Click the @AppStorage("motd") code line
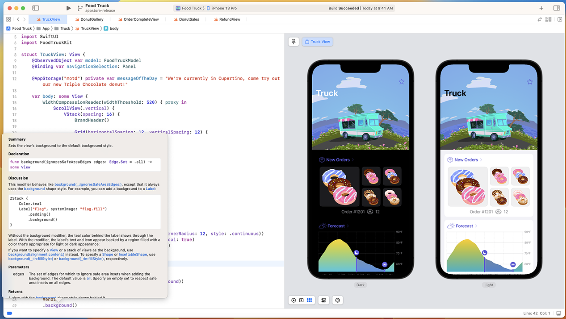 156,81
